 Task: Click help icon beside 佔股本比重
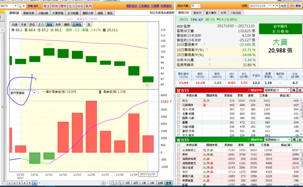coord(210,60)
